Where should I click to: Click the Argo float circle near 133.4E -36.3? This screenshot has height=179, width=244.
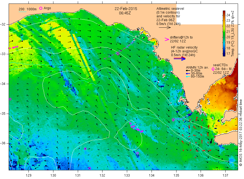point(137,153)
